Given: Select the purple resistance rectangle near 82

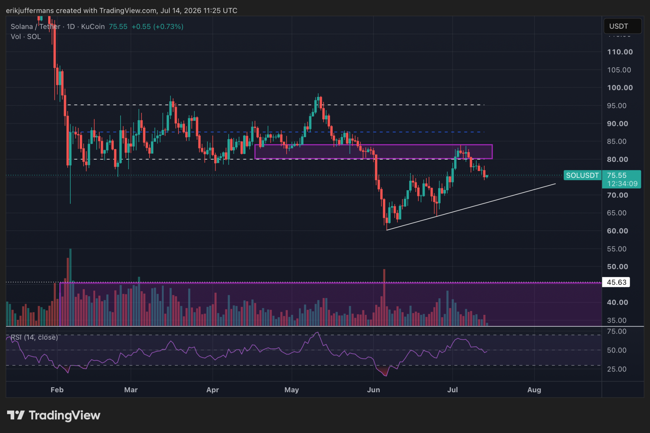Looking at the screenshot, I should tap(373, 152).
